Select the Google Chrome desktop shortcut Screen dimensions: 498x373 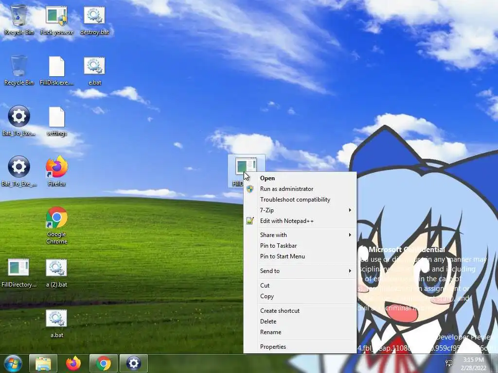(56, 225)
